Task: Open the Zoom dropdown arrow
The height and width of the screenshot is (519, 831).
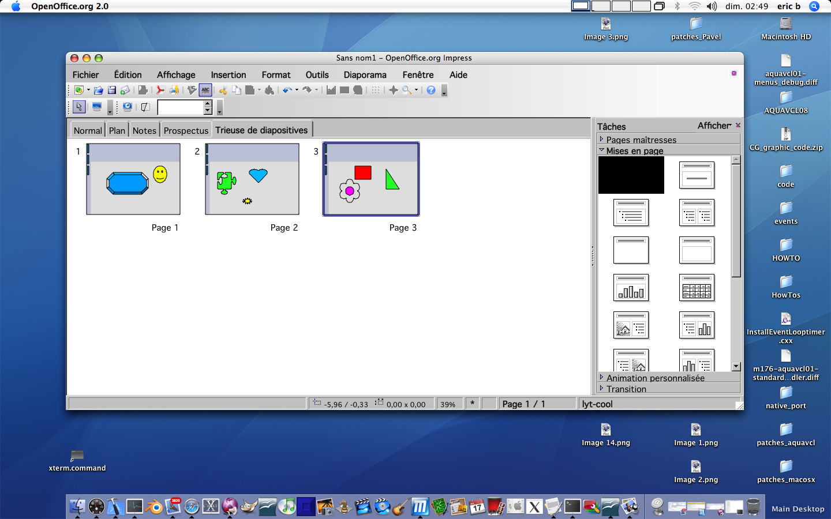Action: 416,90
